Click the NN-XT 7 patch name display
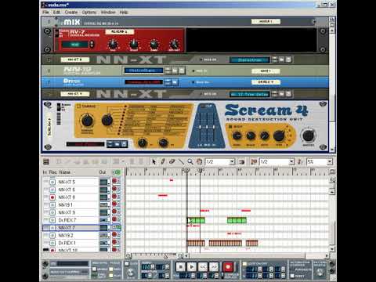376x282 pixels. (x=249, y=94)
